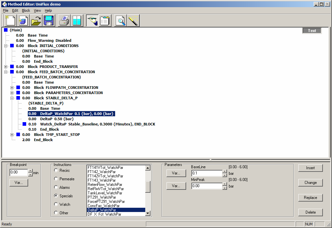Viewport: 332px width, 228px height.
Task: Click scroll down arrow of instruction list
Action: point(148,213)
